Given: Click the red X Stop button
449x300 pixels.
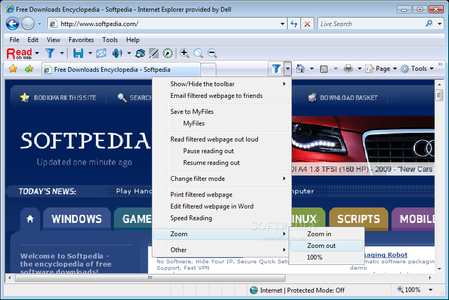Looking at the screenshot, I should coord(307,24).
